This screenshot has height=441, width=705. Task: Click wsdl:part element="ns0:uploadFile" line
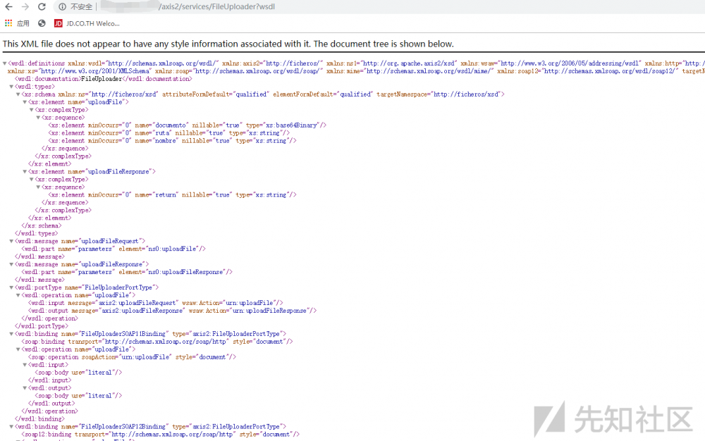pyautogui.click(x=114, y=249)
